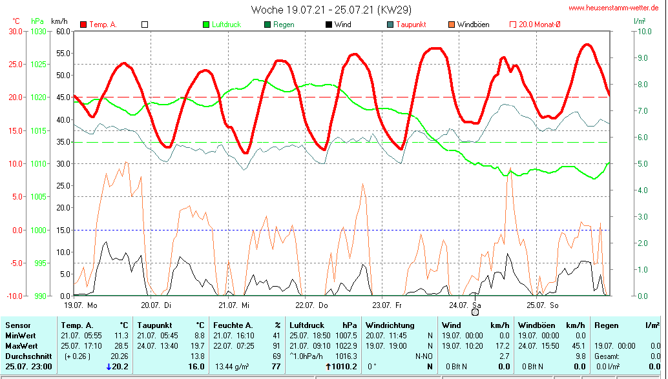Click the blue down arrow beside 20.2
The height and width of the screenshot is (379, 668).
[x=109, y=367]
